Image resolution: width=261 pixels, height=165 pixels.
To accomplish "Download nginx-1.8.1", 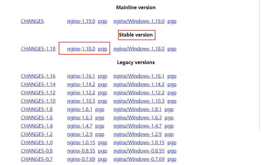I will click(x=80, y=110).
